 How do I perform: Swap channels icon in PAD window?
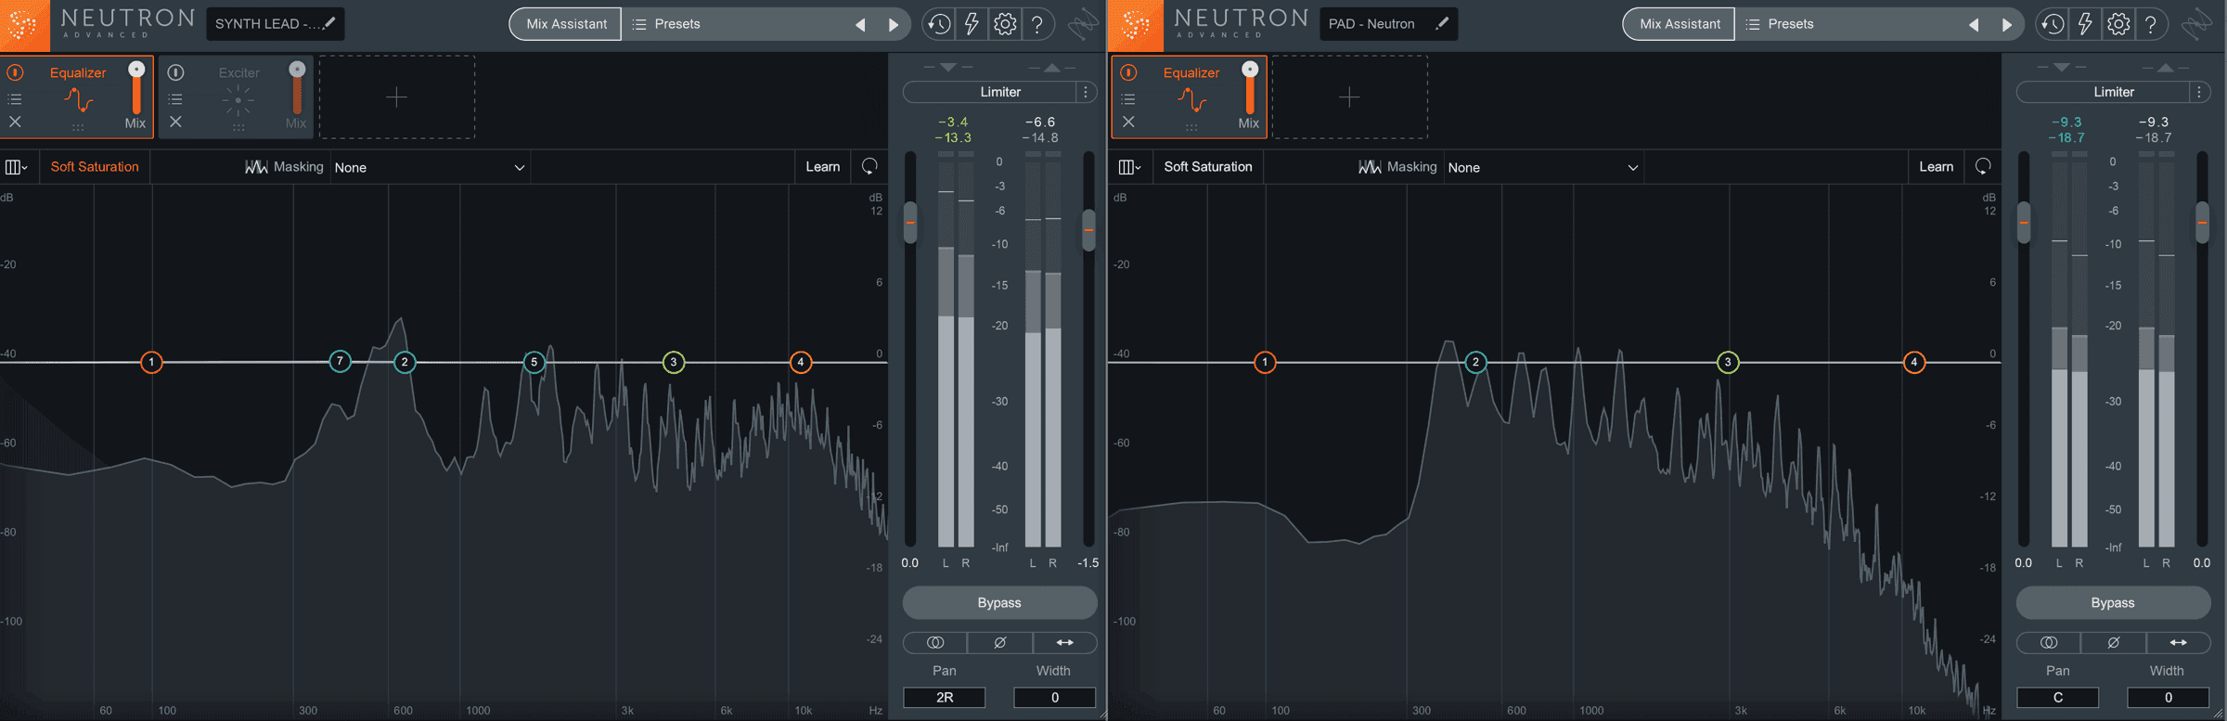[x=2179, y=642]
